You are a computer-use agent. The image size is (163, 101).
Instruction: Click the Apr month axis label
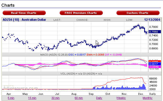[9, 94]
